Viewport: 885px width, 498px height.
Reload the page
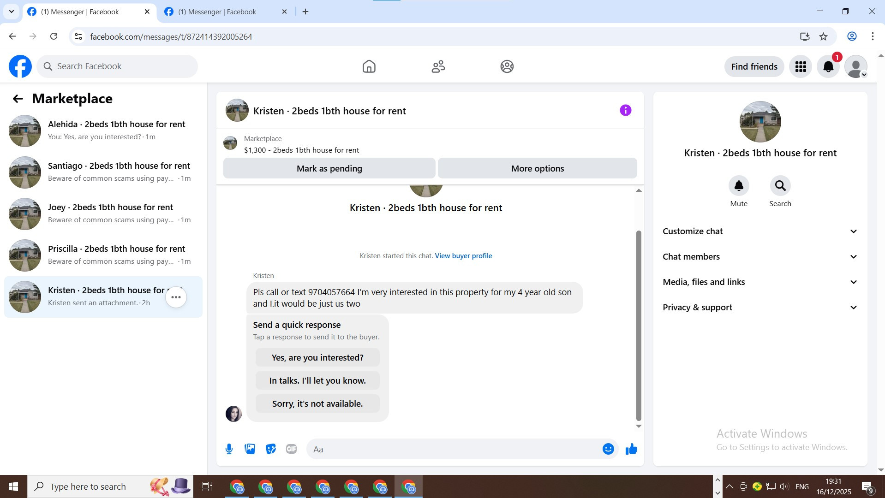pos(54,36)
